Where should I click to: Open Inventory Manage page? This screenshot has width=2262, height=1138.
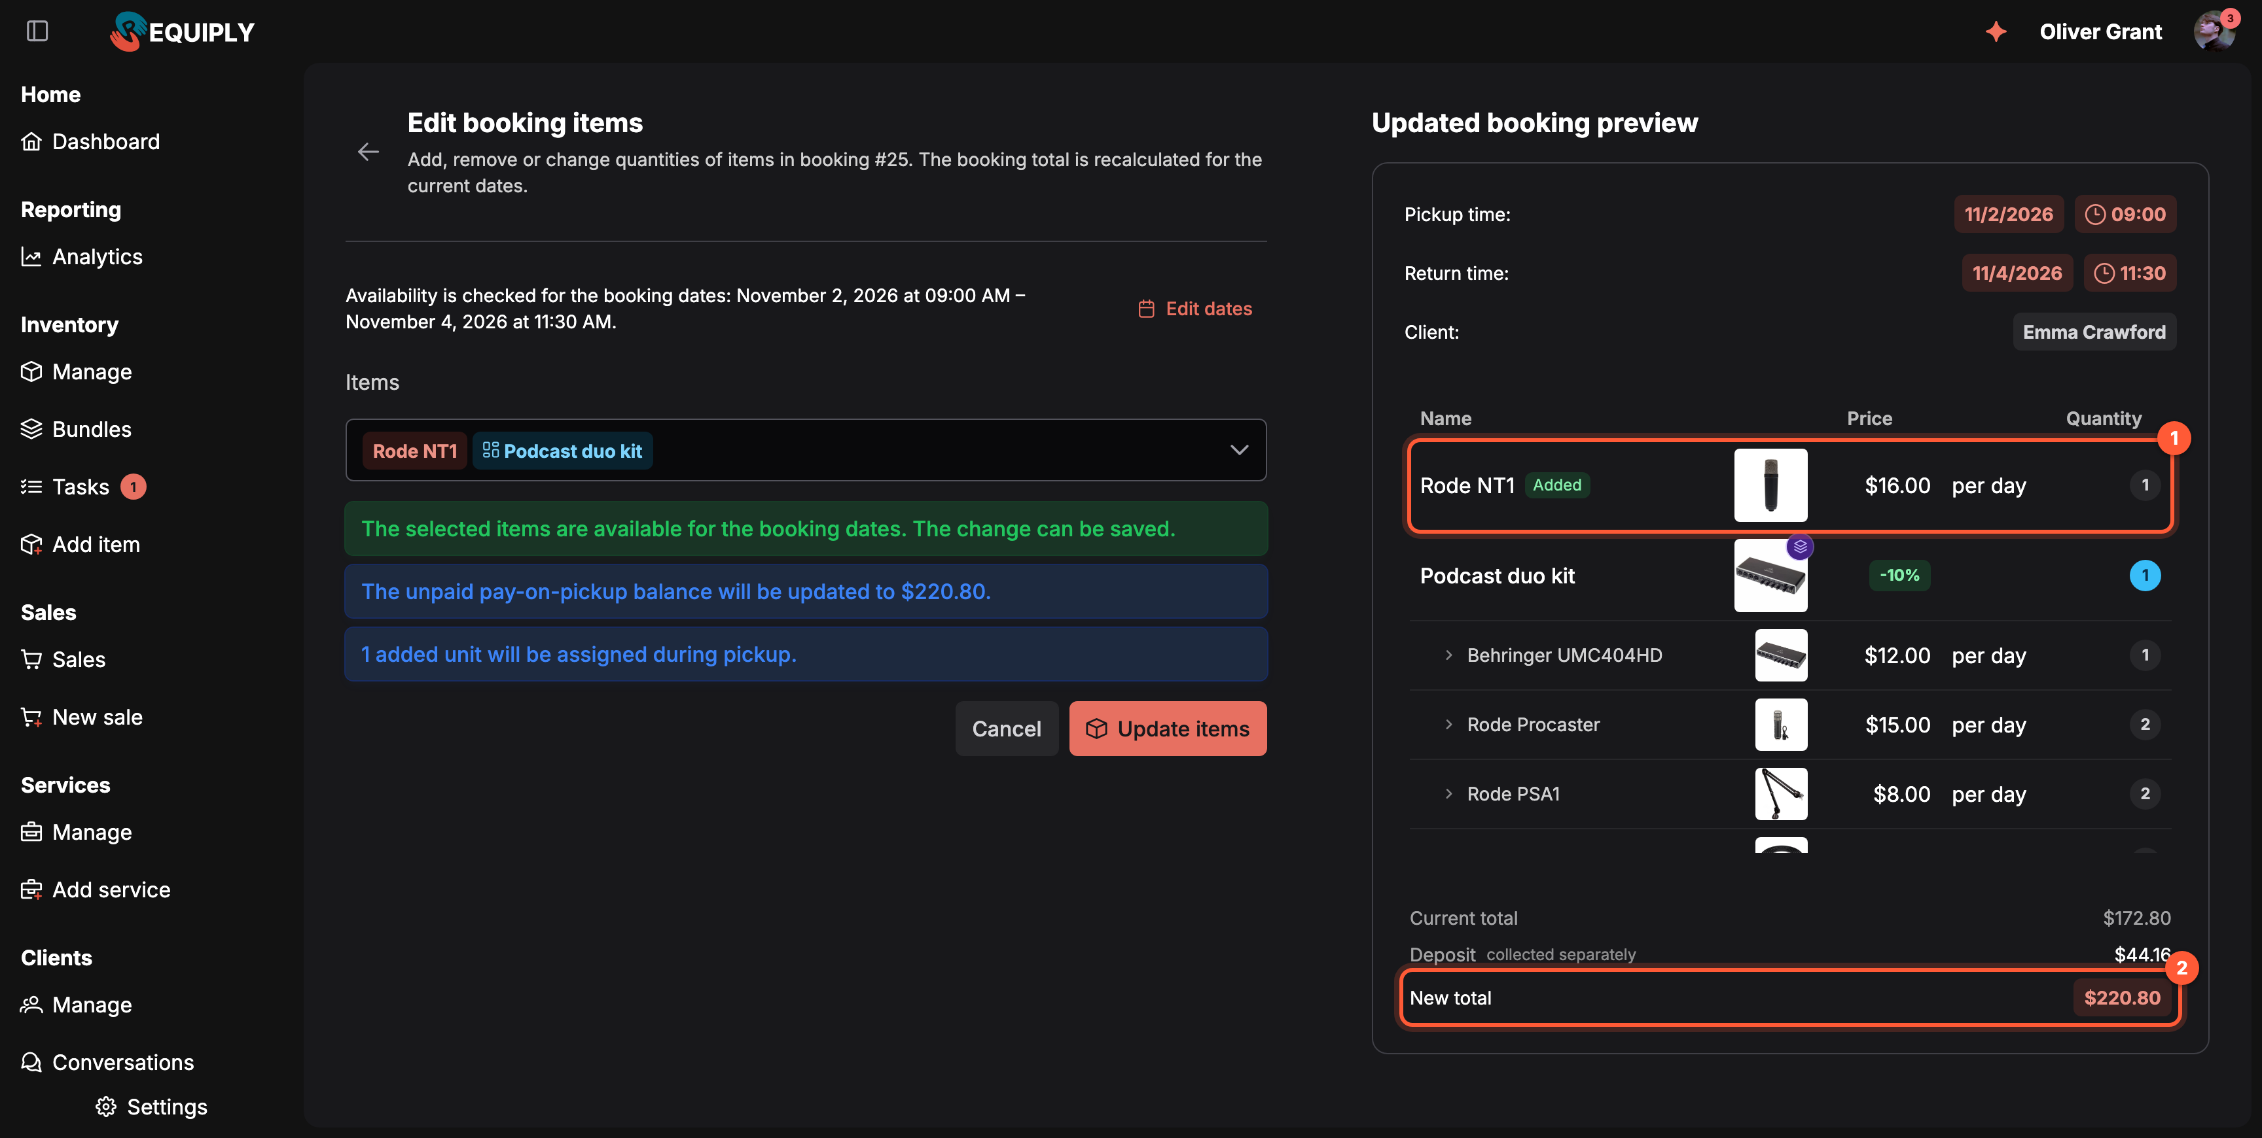coord(77,372)
